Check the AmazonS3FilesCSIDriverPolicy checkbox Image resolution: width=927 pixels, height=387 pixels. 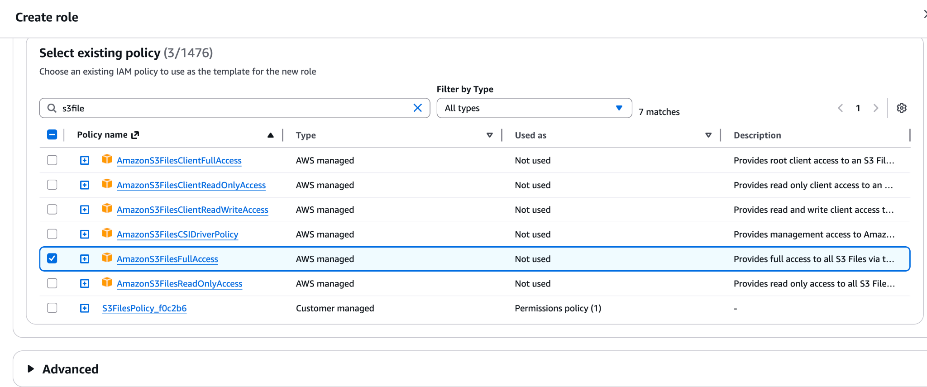tap(52, 234)
